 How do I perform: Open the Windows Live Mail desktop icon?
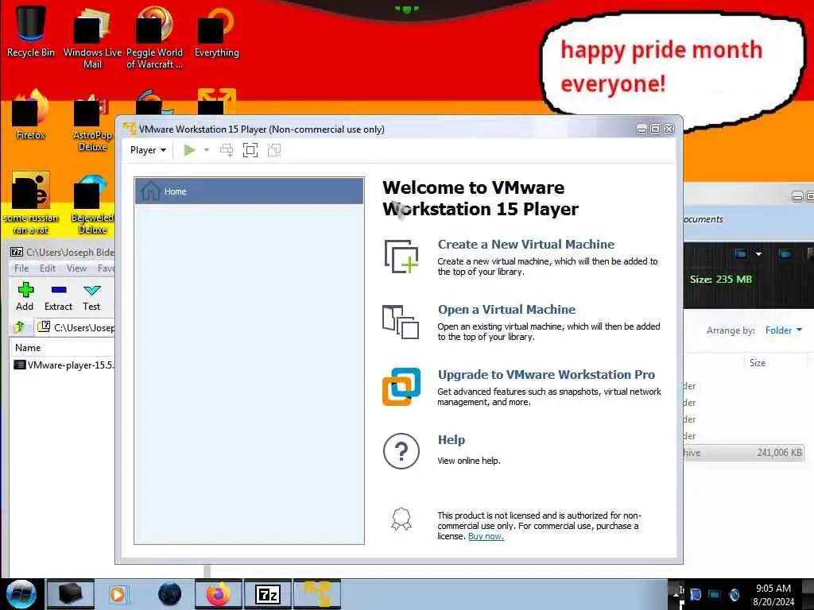coord(92,37)
